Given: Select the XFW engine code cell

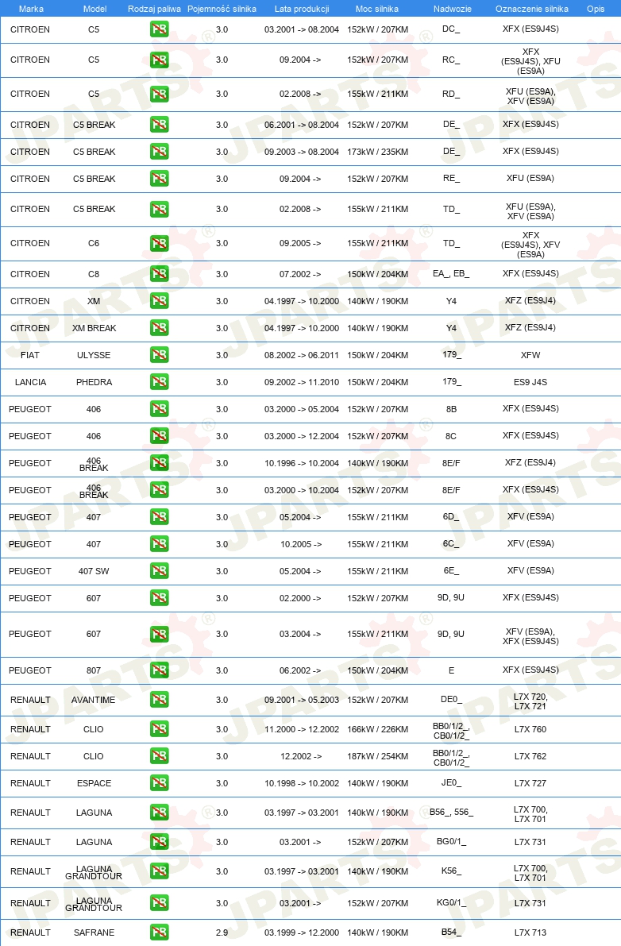Looking at the screenshot, I should pos(530,355).
